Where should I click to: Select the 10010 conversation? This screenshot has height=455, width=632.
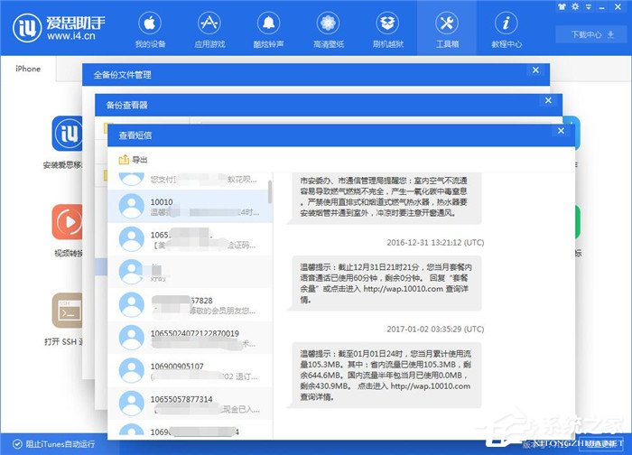[x=190, y=206]
